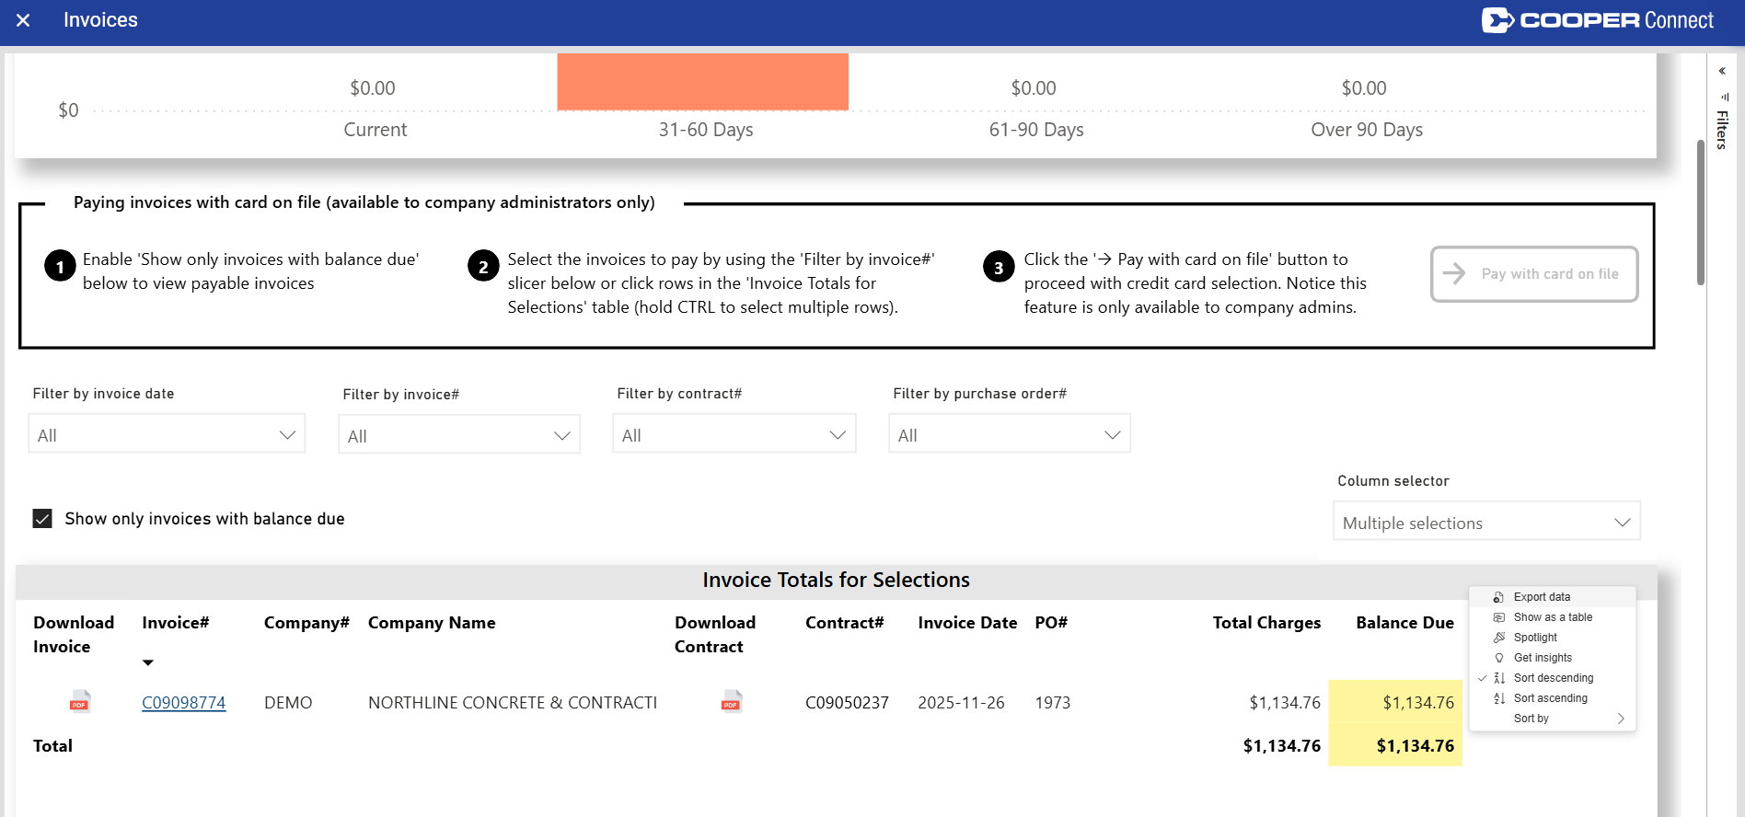
Task: Click Balance Due column header
Action: (1404, 623)
